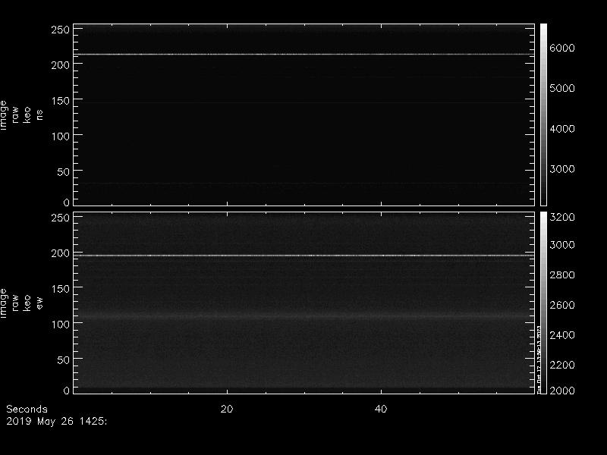Select the 2800 colorbar label
This screenshot has height=455, width=607.
562,275
